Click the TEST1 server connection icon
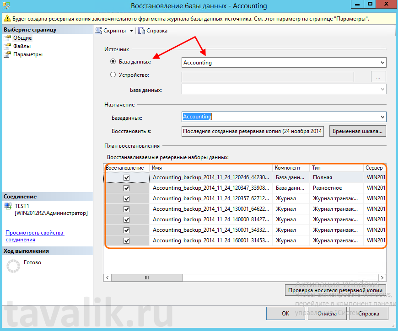The height and width of the screenshot is (331, 398). tap(8, 206)
